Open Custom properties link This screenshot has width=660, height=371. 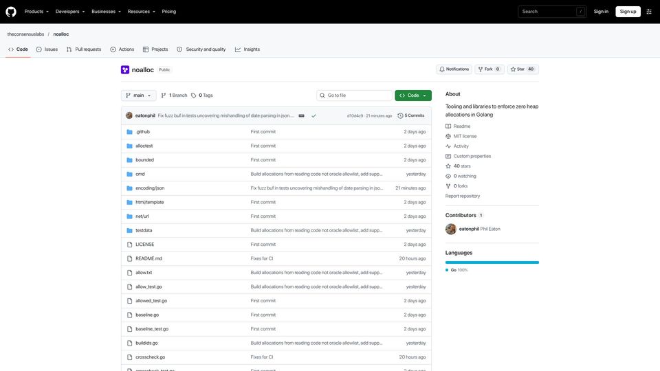468,156
